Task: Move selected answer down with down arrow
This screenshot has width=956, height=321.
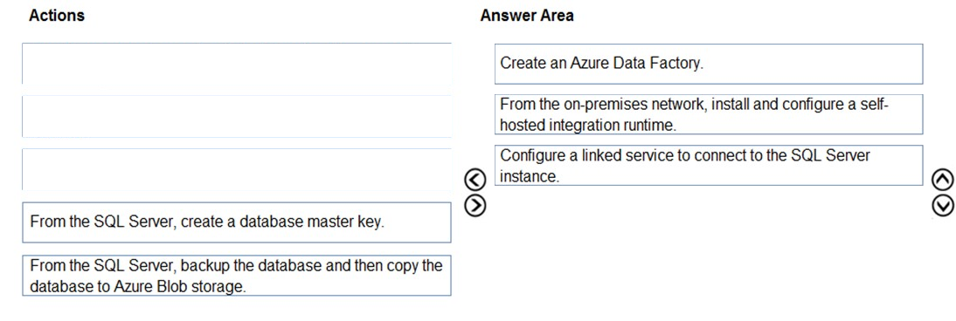Action: tap(943, 206)
